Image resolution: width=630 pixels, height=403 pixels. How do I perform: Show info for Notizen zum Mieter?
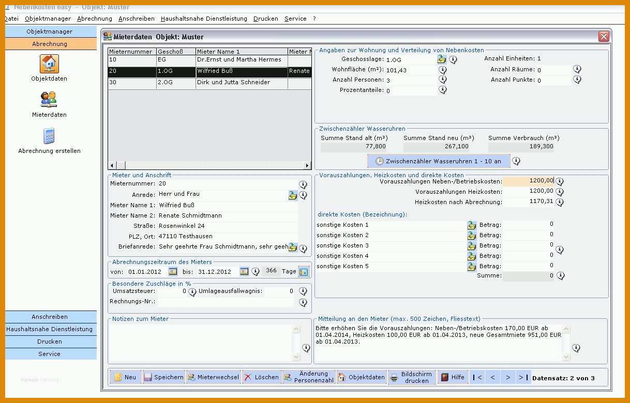(x=306, y=348)
